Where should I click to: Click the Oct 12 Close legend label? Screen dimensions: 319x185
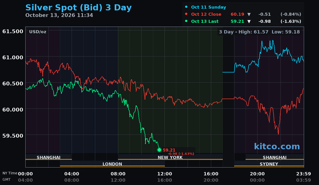point(206,14)
